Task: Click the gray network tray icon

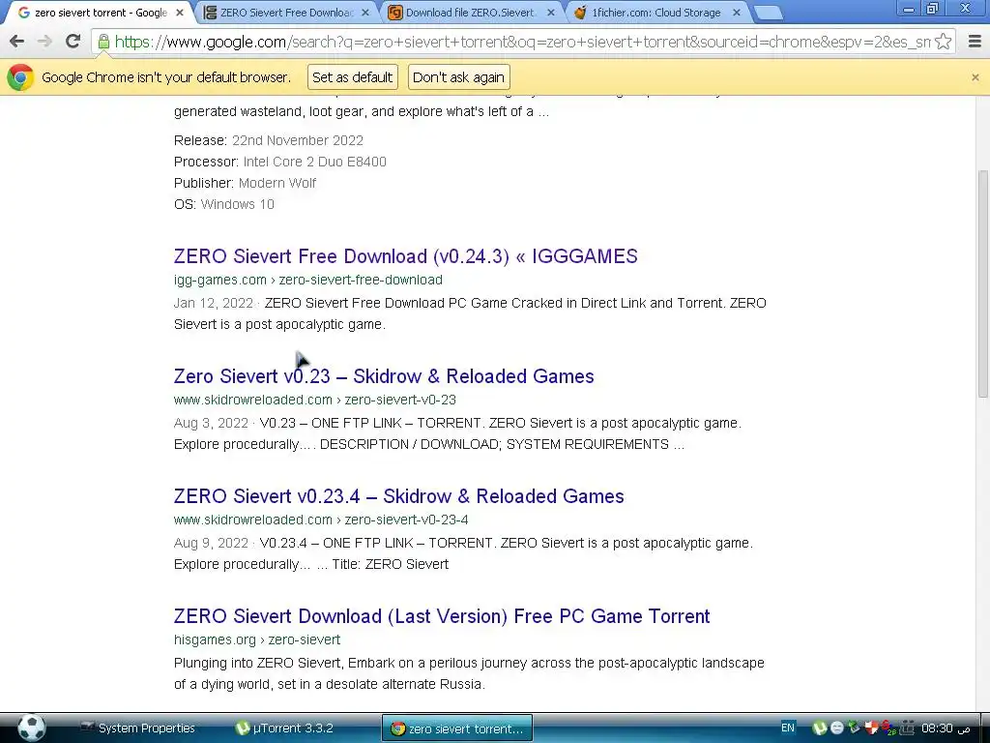Action: [907, 728]
